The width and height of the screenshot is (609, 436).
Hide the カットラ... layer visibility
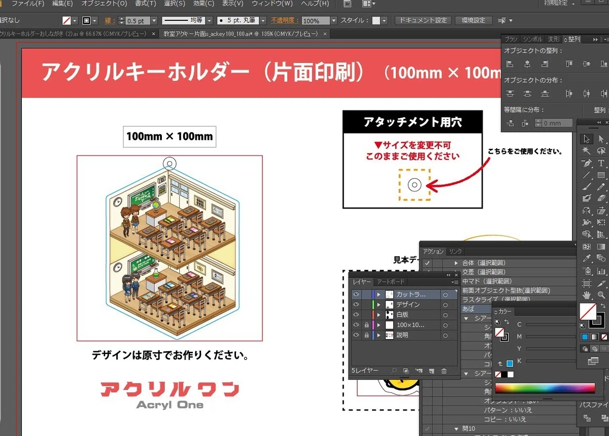(x=356, y=294)
